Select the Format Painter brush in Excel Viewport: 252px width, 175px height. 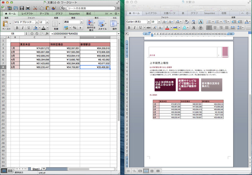(54, 8)
